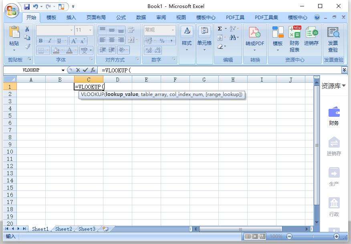Copy selection using the copy icon
Image resolution: width=351 pixels, height=244 pixels.
[x=27, y=37]
